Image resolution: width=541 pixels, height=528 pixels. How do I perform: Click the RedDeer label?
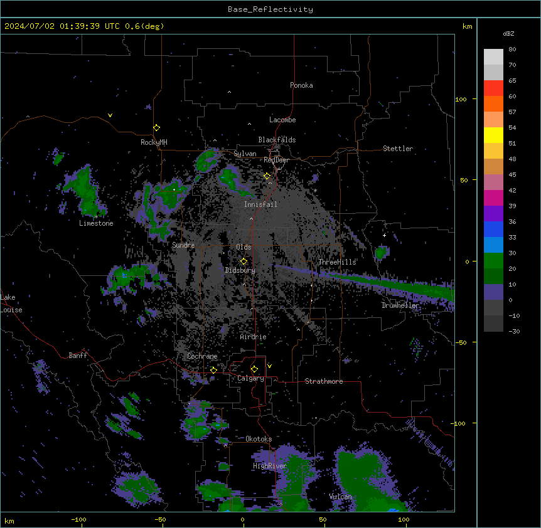coord(276,160)
